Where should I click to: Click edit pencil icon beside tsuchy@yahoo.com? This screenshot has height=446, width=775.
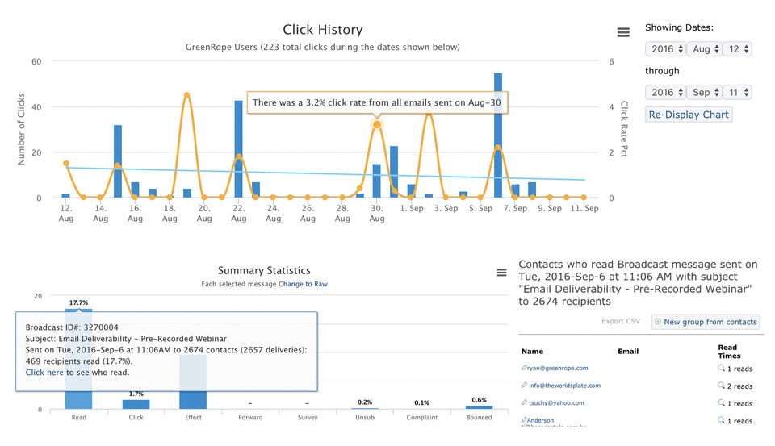tap(524, 402)
